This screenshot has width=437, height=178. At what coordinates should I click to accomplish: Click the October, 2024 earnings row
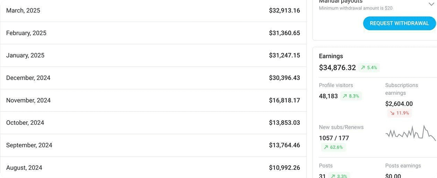point(153,123)
